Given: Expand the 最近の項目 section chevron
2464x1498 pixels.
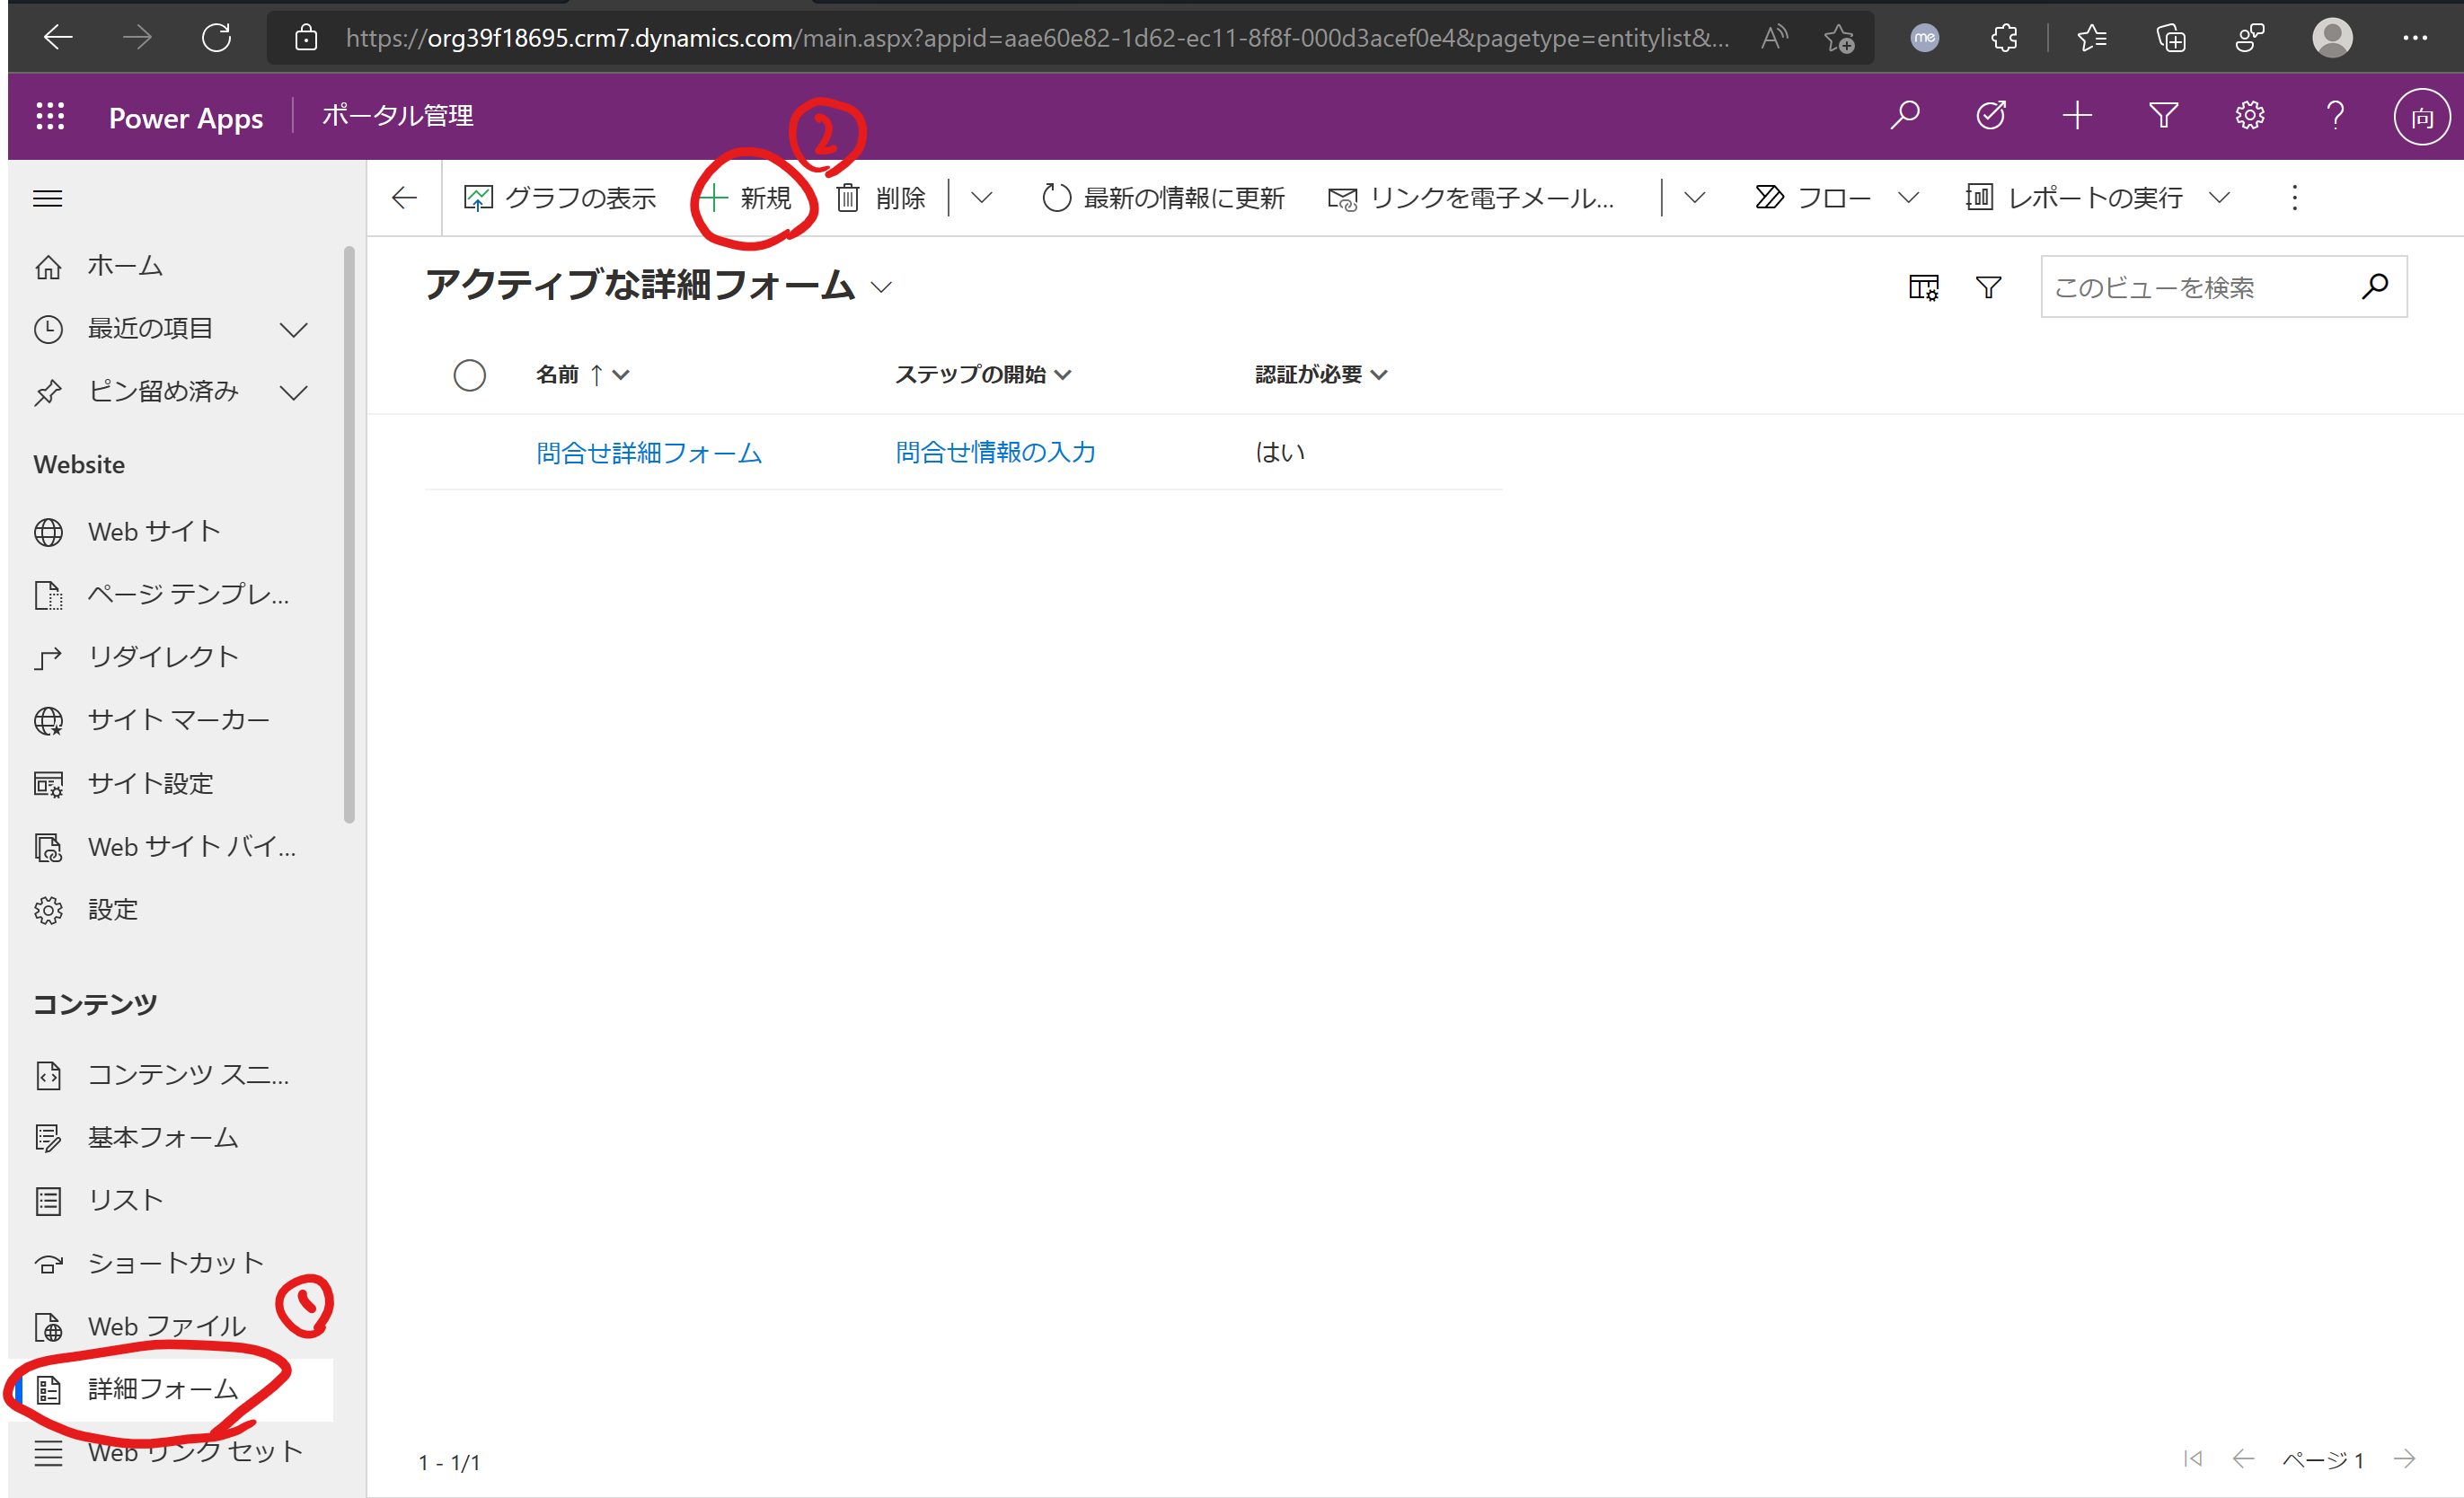Looking at the screenshot, I should (x=293, y=329).
